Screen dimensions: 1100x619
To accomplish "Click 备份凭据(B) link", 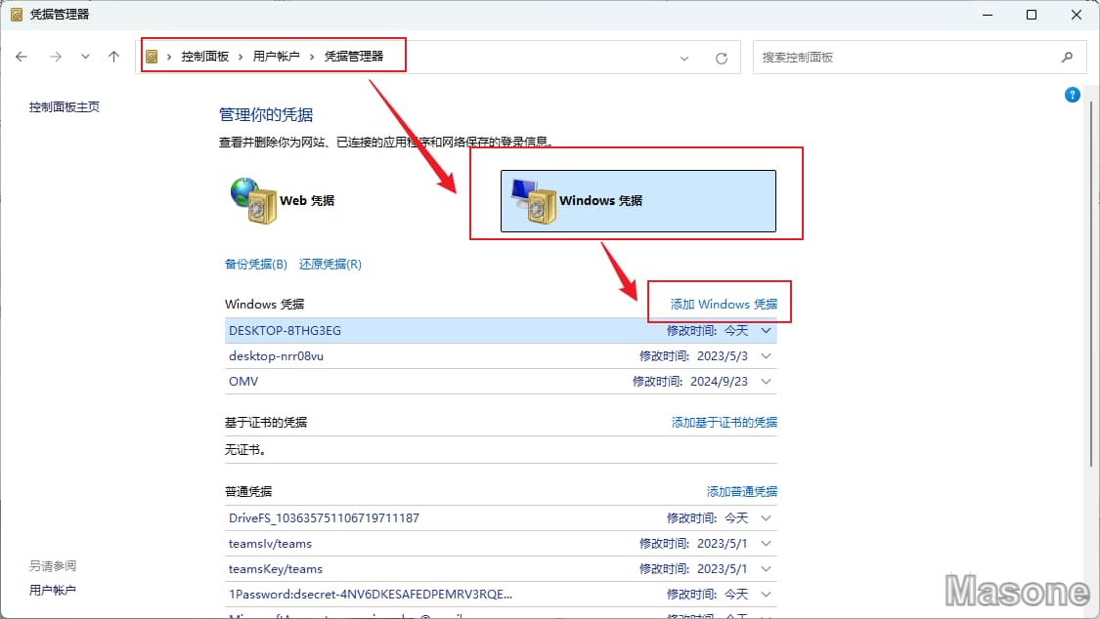I will (x=256, y=264).
